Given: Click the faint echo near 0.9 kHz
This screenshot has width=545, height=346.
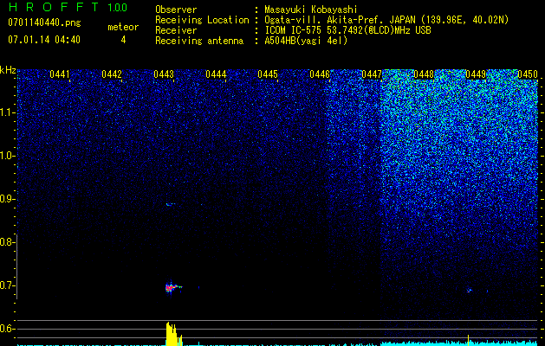Looking at the screenshot, I should click(170, 204).
